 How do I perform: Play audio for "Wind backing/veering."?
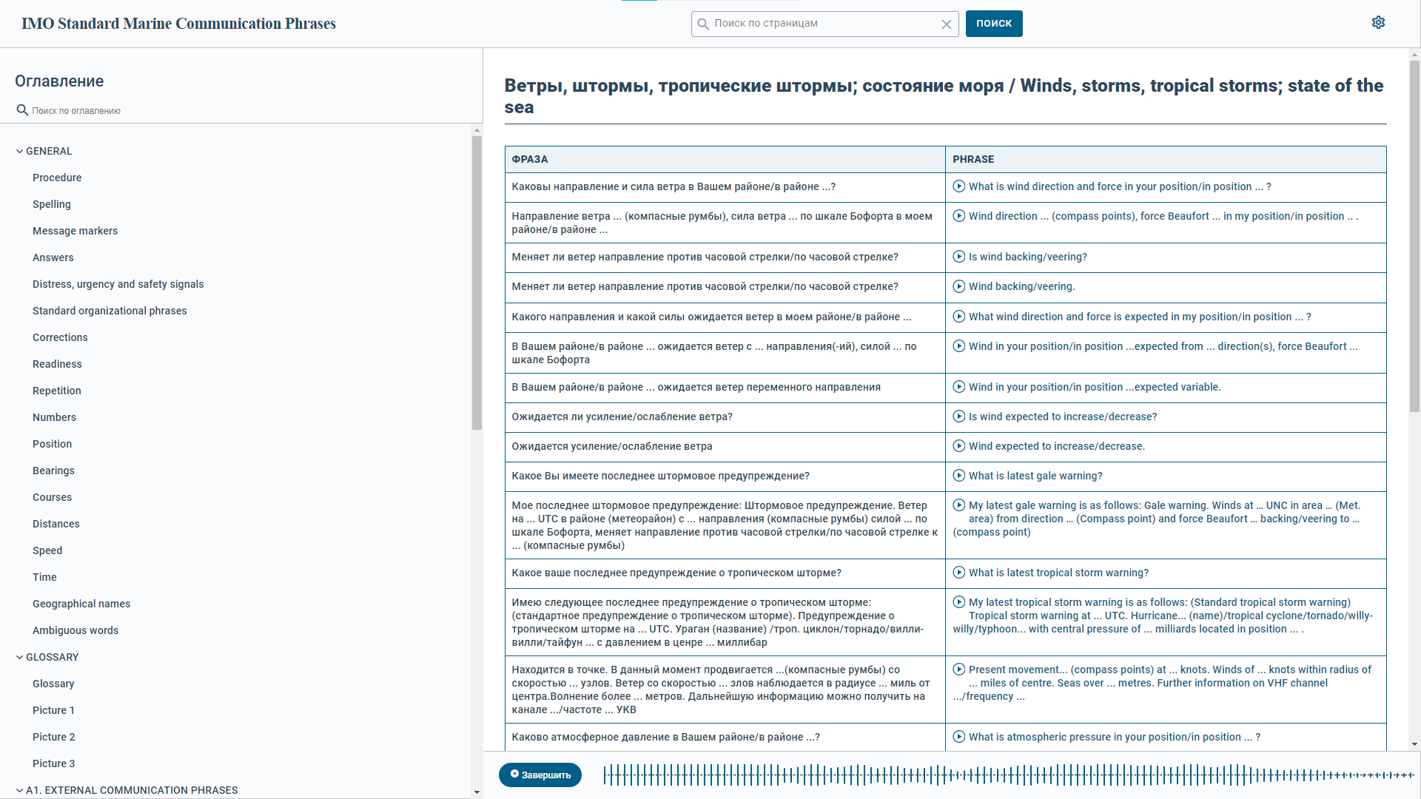pyautogui.click(x=958, y=286)
